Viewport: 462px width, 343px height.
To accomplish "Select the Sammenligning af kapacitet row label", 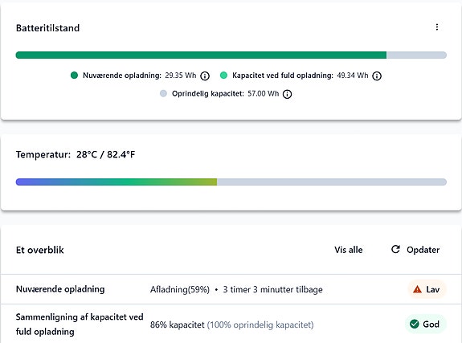I will coord(80,325).
